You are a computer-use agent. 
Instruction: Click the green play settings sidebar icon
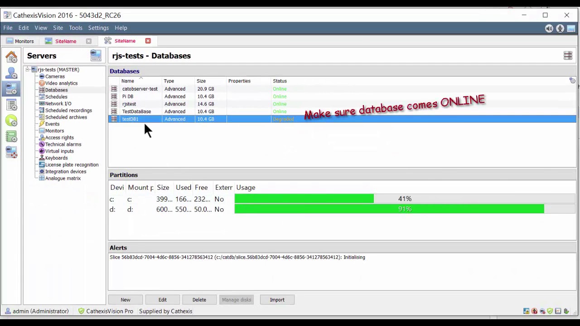tap(11, 120)
